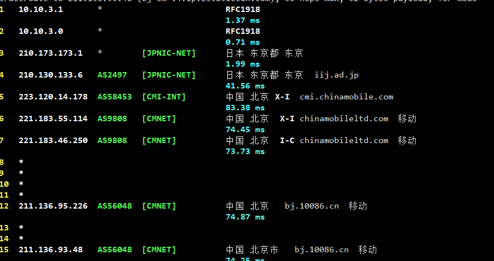Select the IP address 221.183.46.250
Screen dimensions: 494x261
53,140
